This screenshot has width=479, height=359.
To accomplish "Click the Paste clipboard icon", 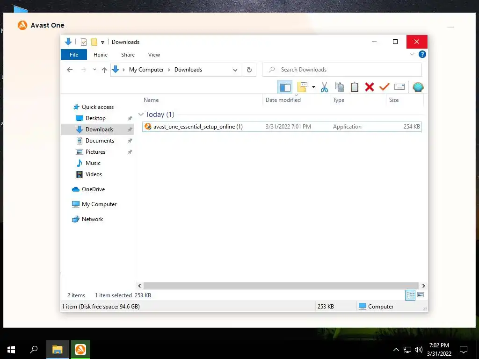I will coord(355,87).
